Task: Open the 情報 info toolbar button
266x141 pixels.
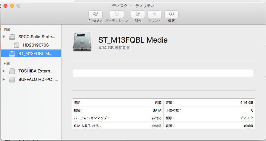Action: [x=171, y=14]
